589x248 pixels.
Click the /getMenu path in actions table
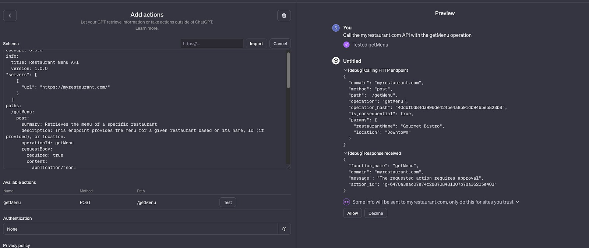pos(147,202)
